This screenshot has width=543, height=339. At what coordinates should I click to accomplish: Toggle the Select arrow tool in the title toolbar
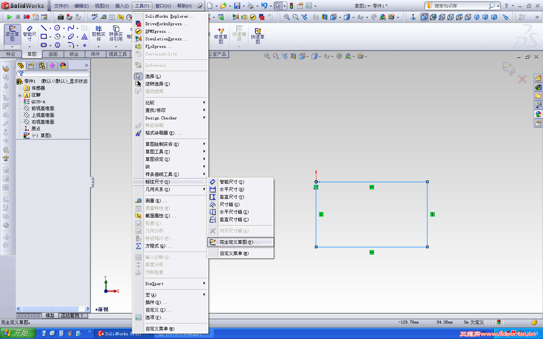(x=278, y=6)
